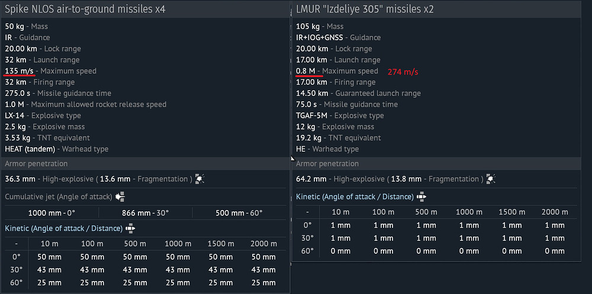Click the 19.2 kg TNT equivalent line
The width and height of the screenshot is (592, 294).
point(338,138)
